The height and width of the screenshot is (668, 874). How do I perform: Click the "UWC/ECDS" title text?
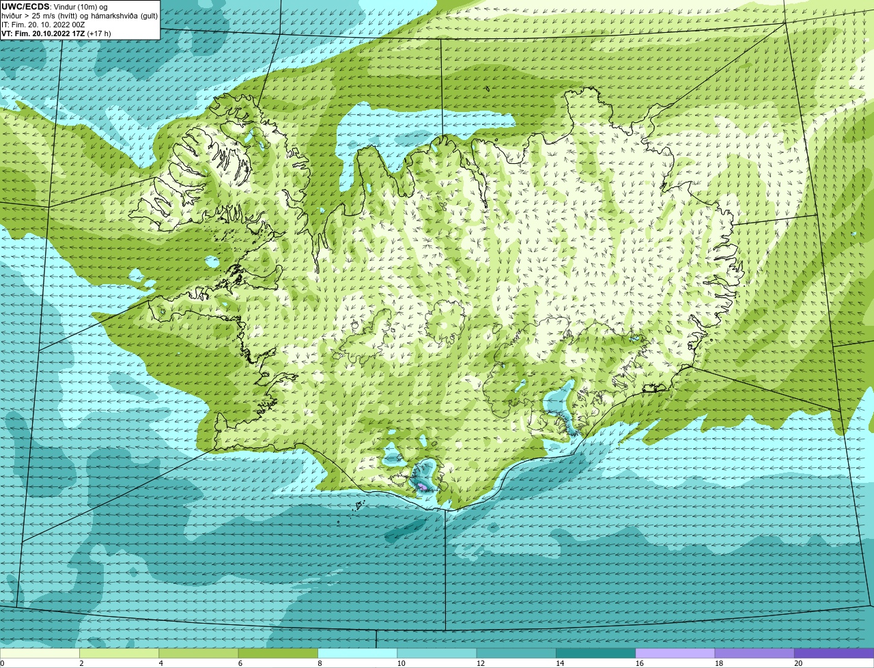[25, 7]
